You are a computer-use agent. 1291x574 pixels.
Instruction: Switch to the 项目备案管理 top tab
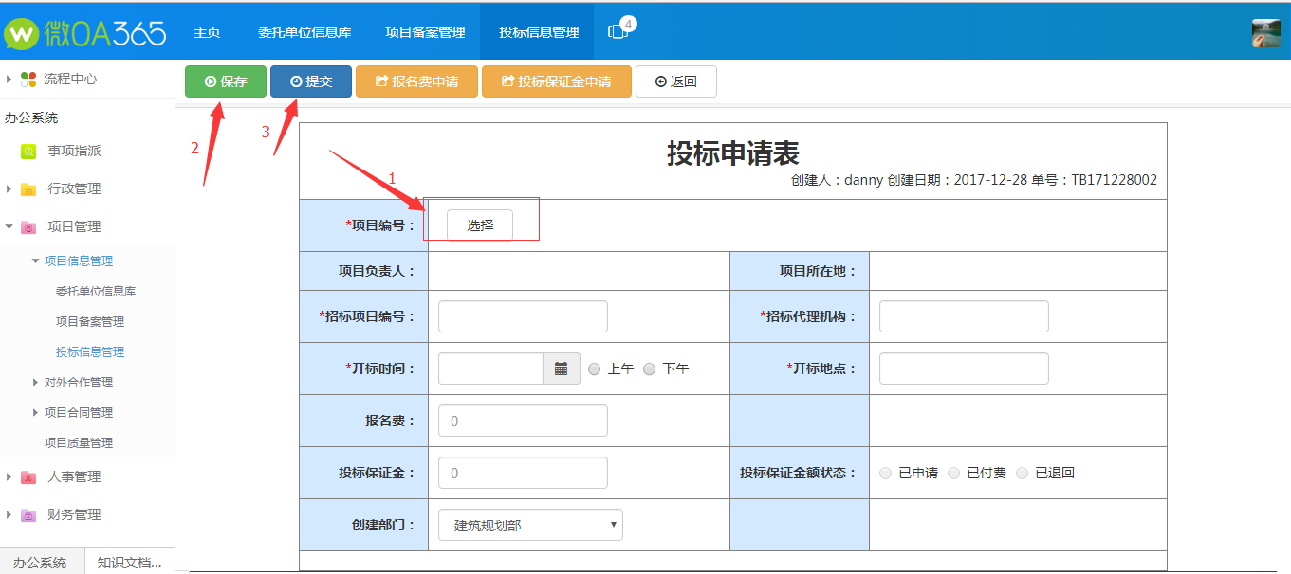point(425,32)
